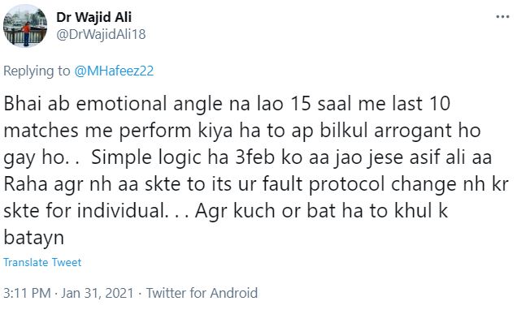The width and height of the screenshot is (517, 314).
Task: Click the word 'emotional' in the tweet
Action: [x=122, y=104]
